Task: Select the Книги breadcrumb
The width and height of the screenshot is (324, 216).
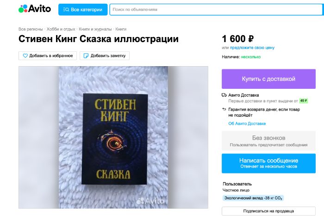Action: pos(121,29)
